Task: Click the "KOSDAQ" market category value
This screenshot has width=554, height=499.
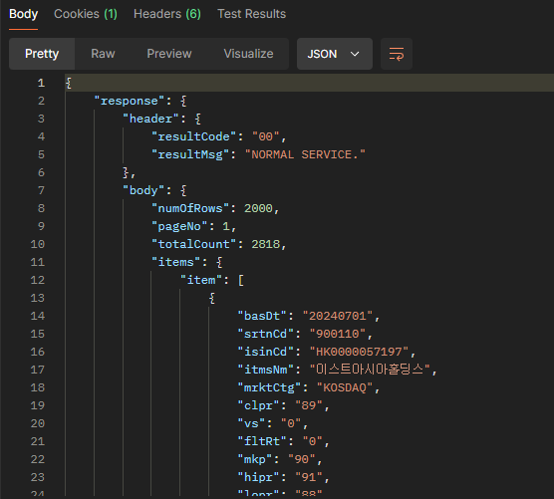Action: click(x=345, y=387)
